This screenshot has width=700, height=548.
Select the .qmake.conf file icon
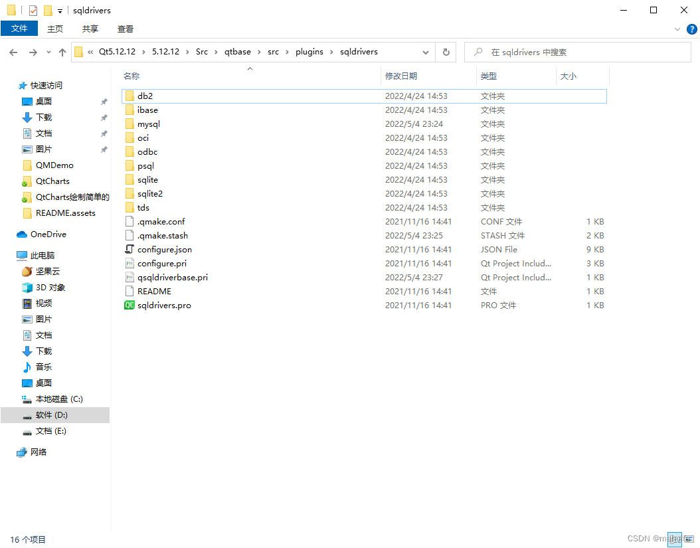tap(130, 221)
